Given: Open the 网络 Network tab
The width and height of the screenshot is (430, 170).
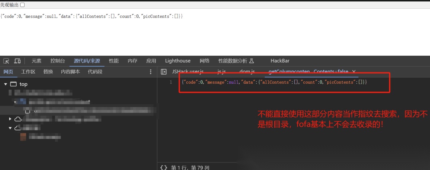Looking at the screenshot, I should point(205,61).
